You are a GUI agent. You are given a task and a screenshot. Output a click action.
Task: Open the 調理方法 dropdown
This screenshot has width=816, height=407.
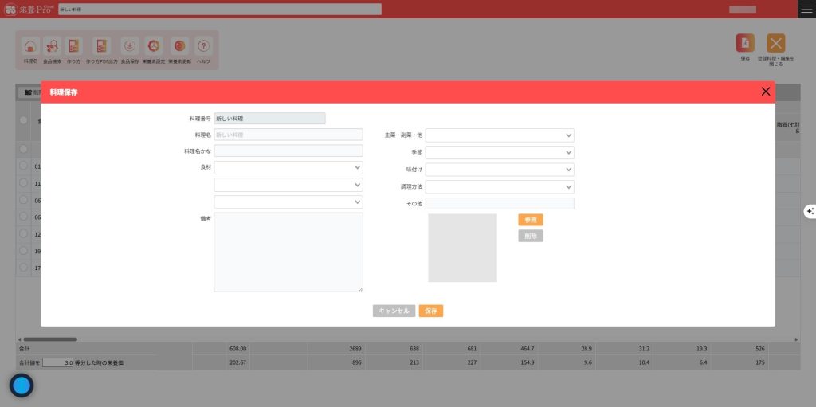tap(500, 186)
